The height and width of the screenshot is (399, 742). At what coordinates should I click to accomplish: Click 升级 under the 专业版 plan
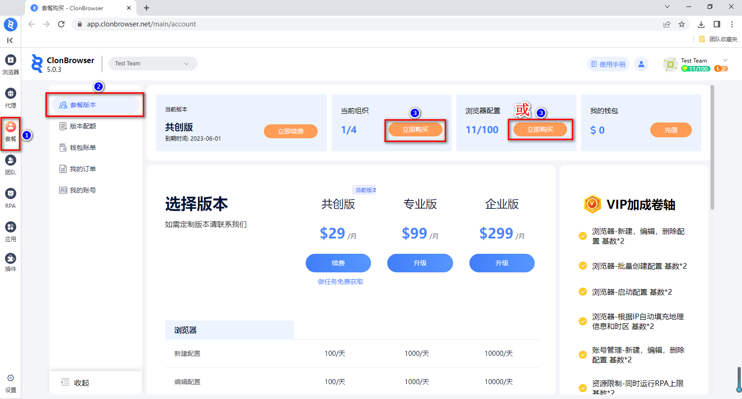pyautogui.click(x=420, y=263)
